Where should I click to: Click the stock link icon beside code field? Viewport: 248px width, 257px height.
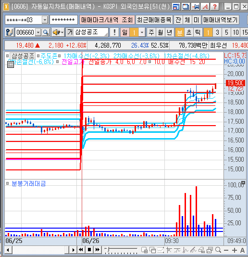click(9, 32)
